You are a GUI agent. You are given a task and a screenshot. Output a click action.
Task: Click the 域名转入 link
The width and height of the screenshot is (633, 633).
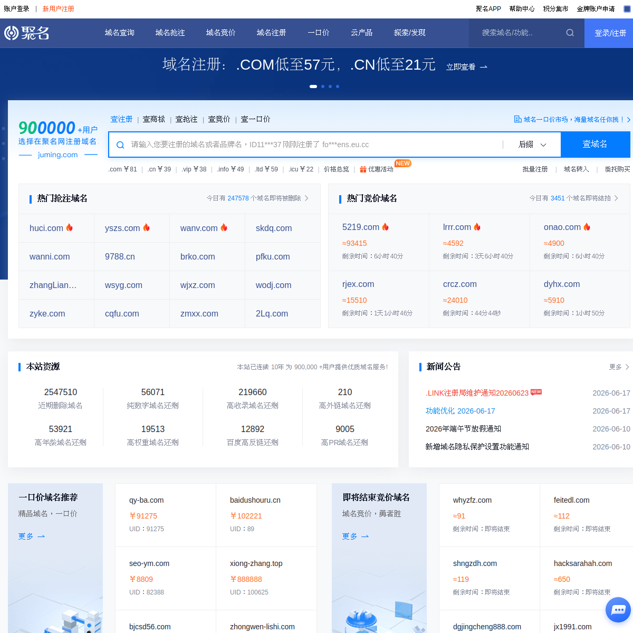coord(577,169)
